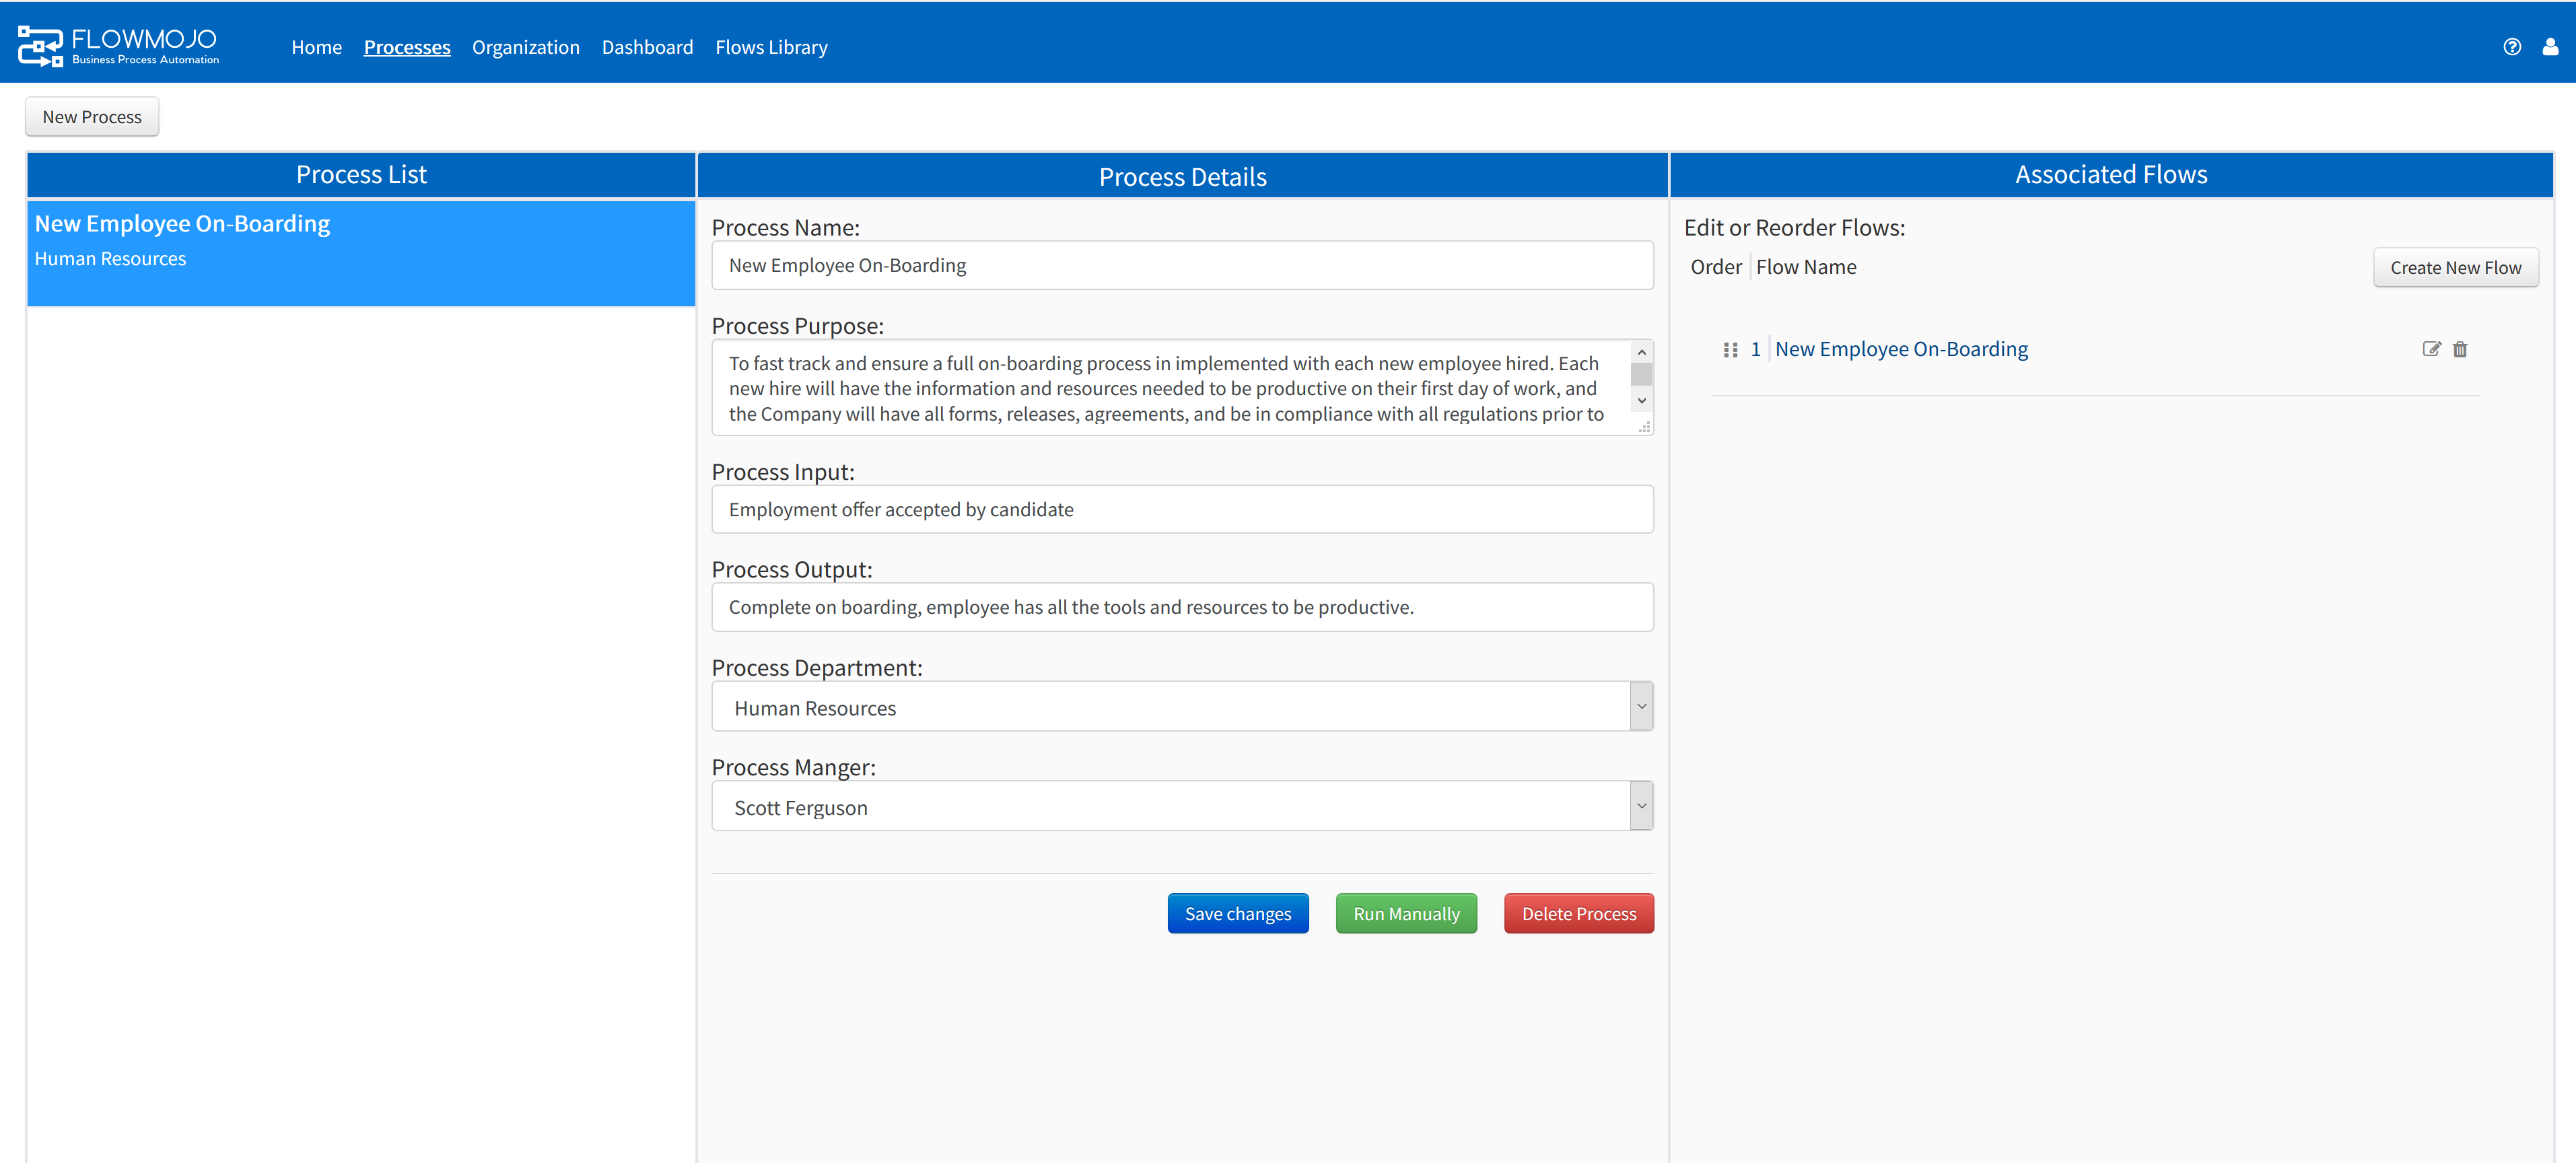Click Process Purpose scroll down arrow
This screenshot has width=2576, height=1163.
pos(1641,401)
